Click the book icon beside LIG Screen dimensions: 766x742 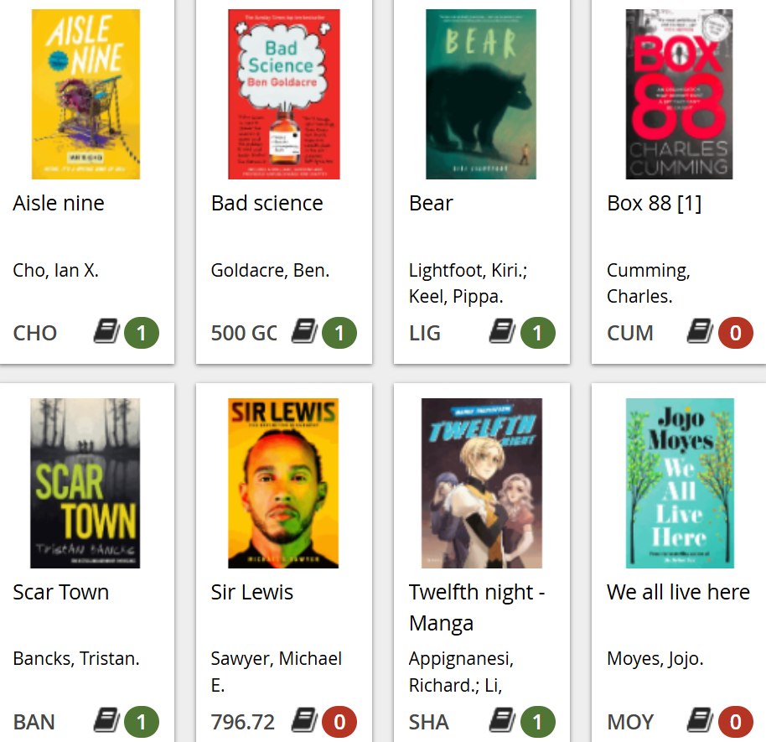[x=502, y=332]
